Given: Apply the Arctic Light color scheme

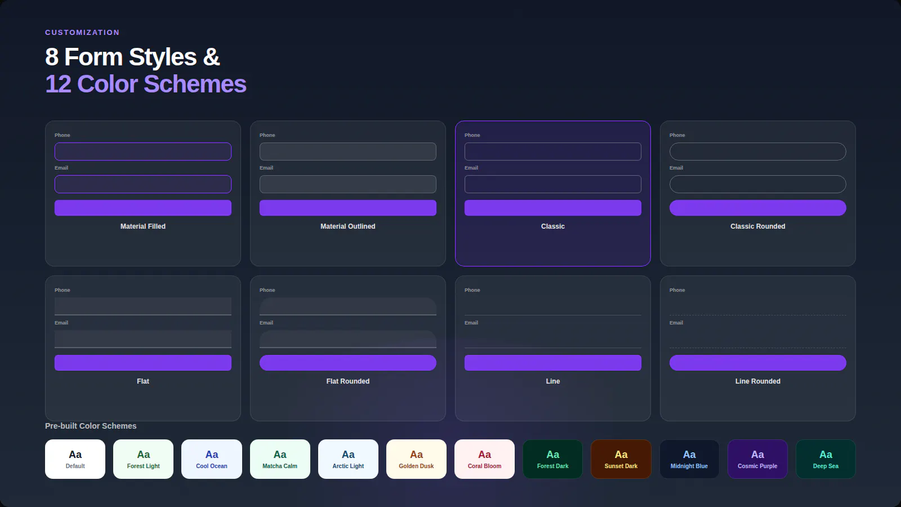Looking at the screenshot, I should click(348, 459).
